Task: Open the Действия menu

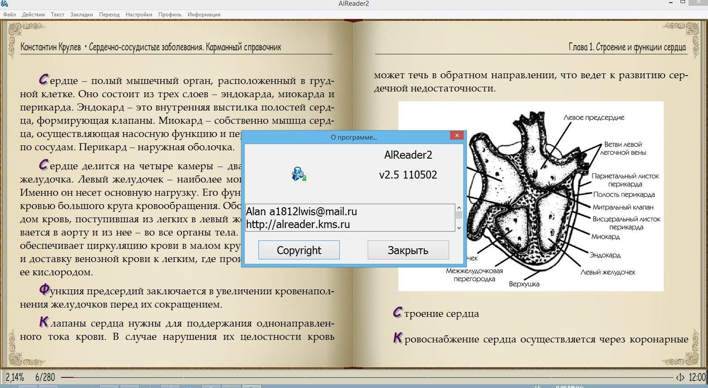Action: [33, 15]
